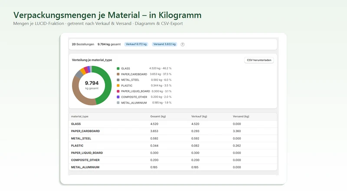The width and height of the screenshot is (347, 195).
Task: Click legend value 0.592 kg · 6.0 %
Action: [x=161, y=80]
